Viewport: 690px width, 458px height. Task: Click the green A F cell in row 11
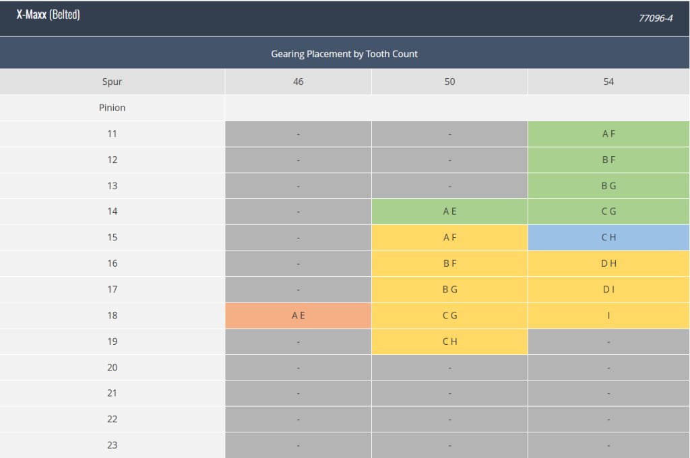608,134
